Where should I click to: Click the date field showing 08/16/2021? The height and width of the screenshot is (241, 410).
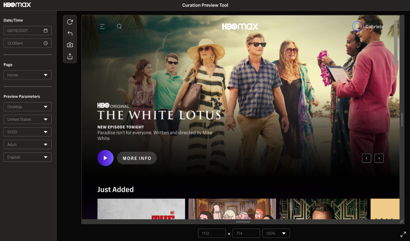[27, 31]
